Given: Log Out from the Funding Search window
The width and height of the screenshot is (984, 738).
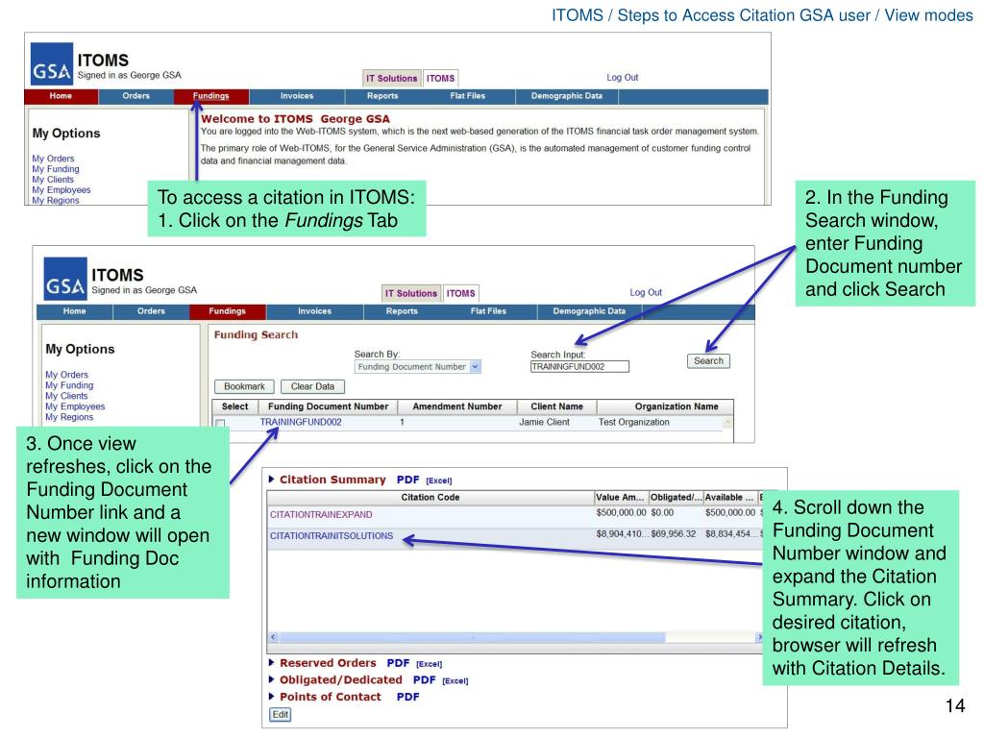Looking at the screenshot, I should tap(646, 292).
